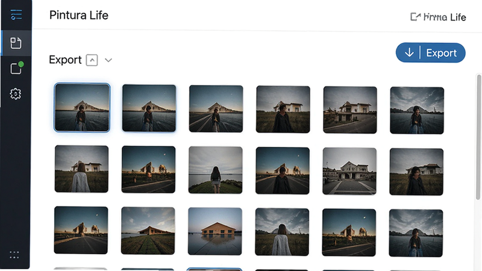Select last thumbnail in the second row
The width and height of the screenshot is (482, 271).
click(416, 172)
